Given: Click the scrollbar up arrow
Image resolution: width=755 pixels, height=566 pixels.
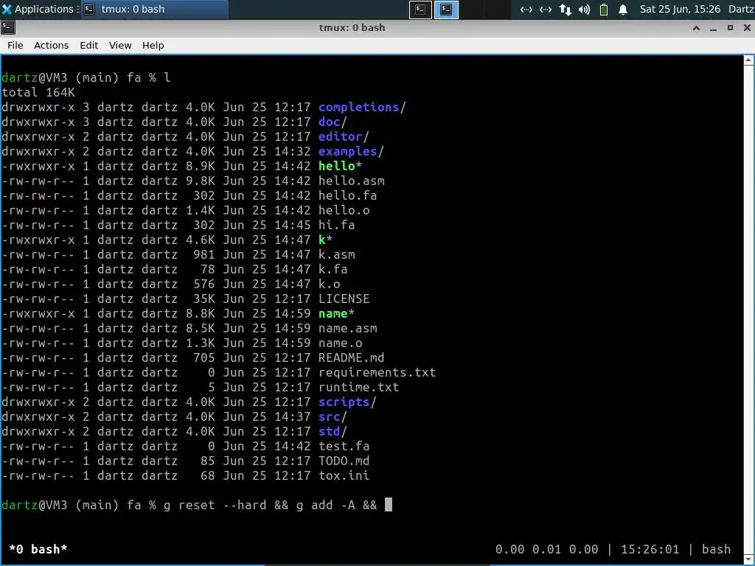Looking at the screenshot, I should coord(749,60).
